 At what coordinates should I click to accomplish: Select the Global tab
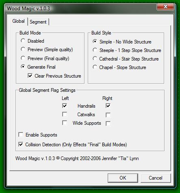click(x=19, y=21)
